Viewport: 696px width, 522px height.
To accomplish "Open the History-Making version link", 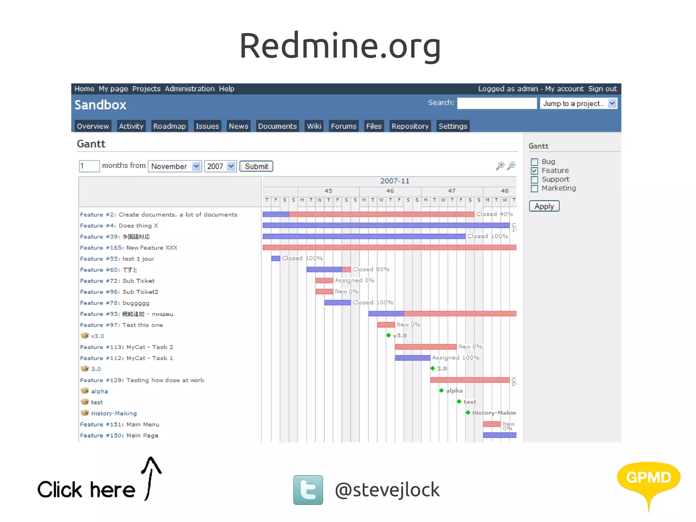I will (114, 414).
